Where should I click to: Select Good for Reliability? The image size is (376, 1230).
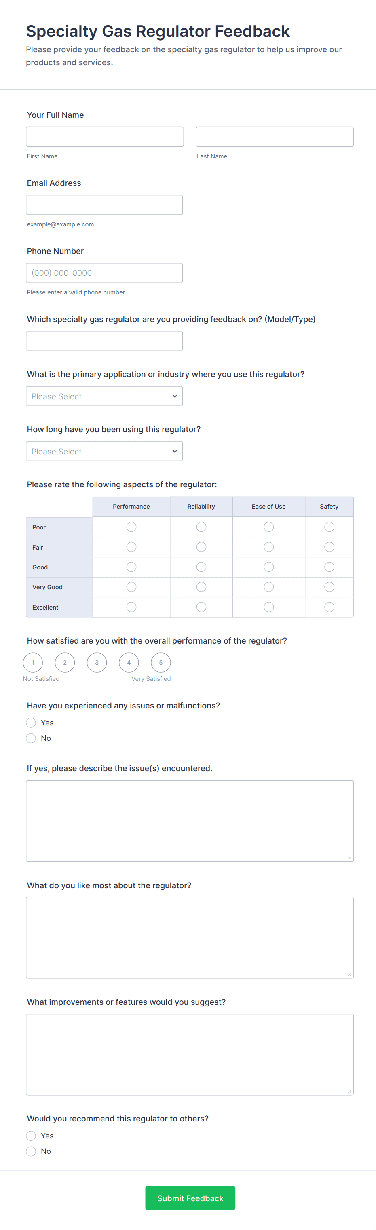[x=202, y=567]
